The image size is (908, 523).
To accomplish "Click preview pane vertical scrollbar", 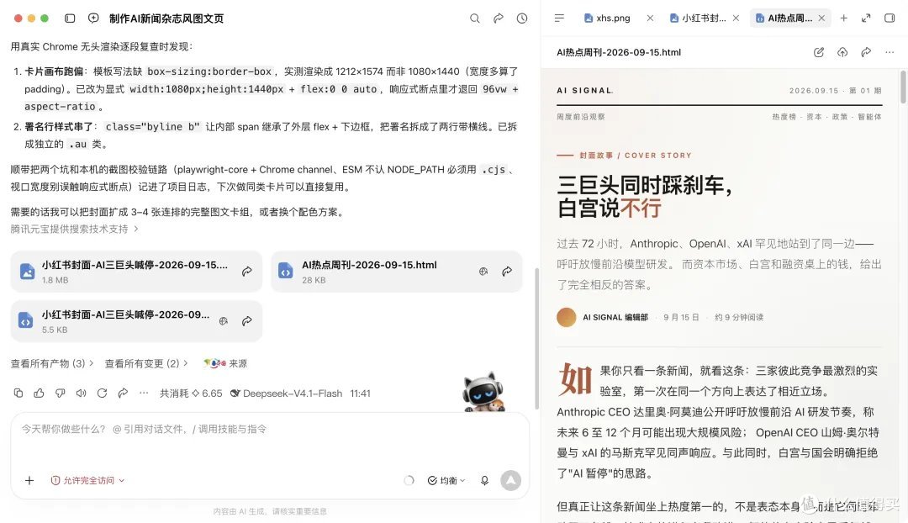I will click(903, 87).
